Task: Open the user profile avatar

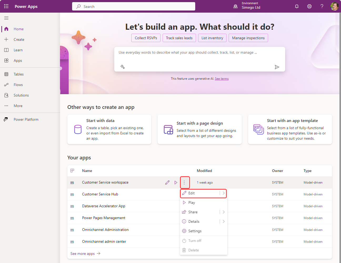Action: point(334,6)
